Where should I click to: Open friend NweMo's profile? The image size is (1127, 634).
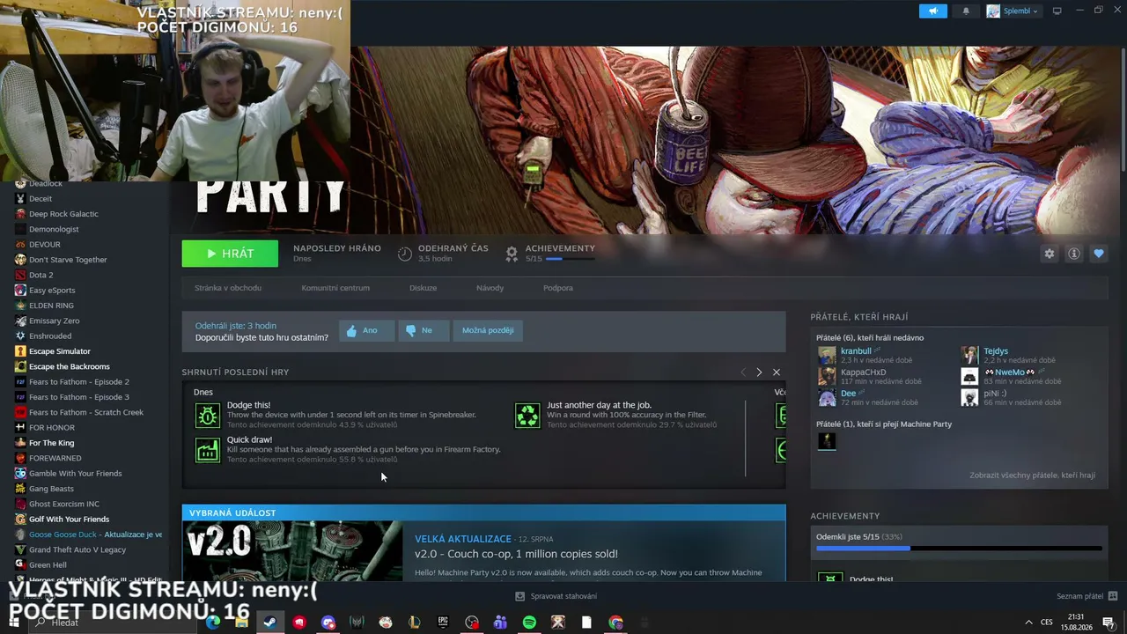pyautogui.click(x=1009, y=372)
